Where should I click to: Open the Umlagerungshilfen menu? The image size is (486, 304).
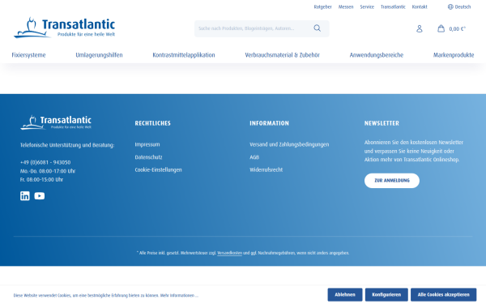pos(99,55)
